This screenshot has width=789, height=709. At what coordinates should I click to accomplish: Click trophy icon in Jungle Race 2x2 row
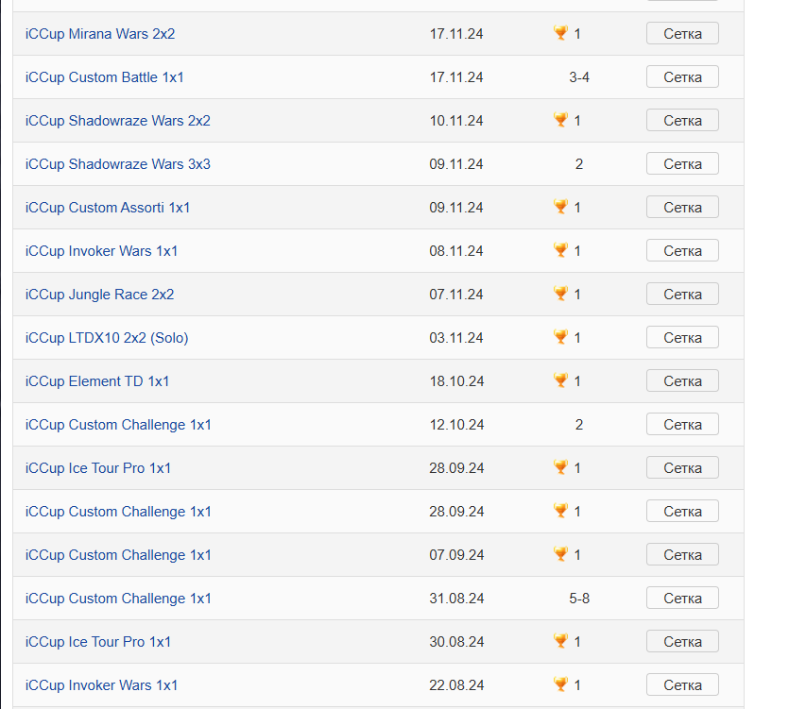[560, 294]
